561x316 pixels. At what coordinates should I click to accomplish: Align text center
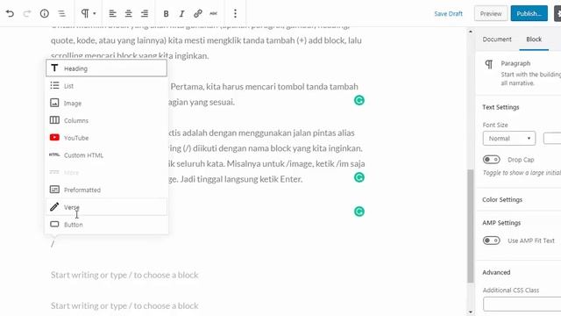(129, 14)
